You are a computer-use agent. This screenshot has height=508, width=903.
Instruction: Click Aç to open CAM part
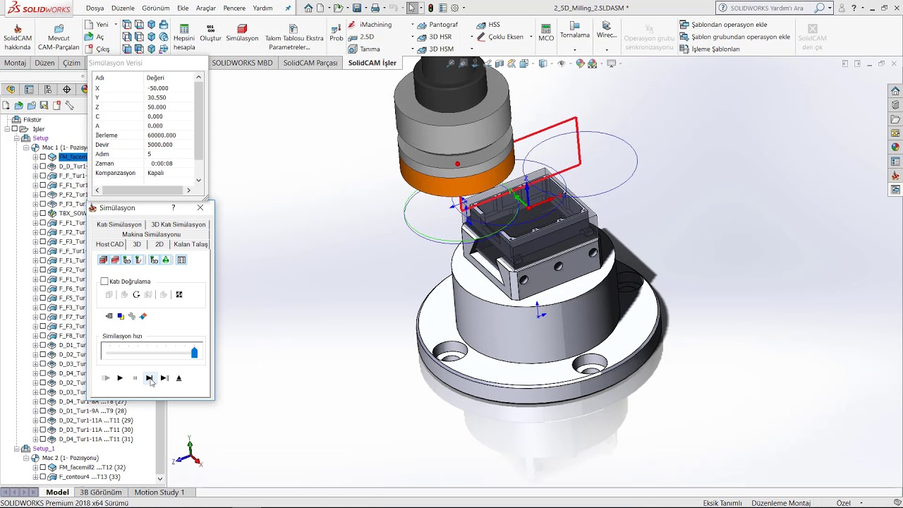click(94, 37)
